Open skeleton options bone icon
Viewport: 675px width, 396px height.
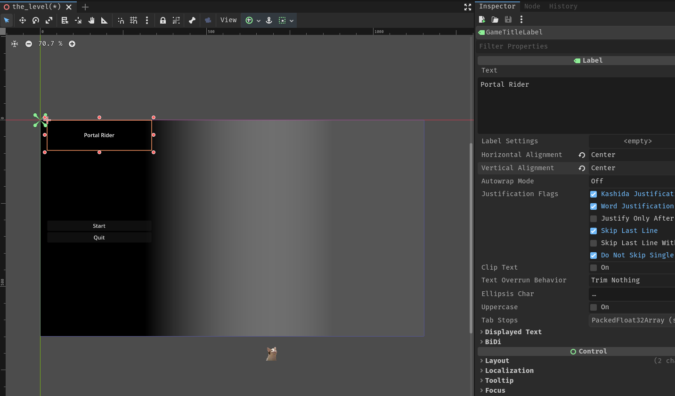tap(192, 20)
